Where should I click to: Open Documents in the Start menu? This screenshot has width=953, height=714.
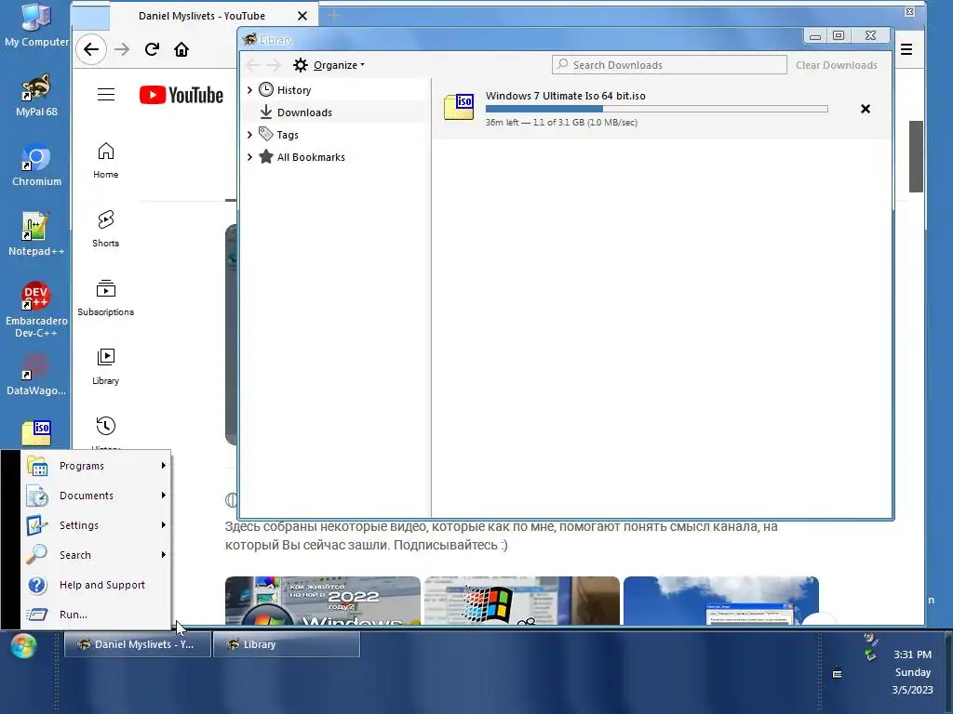(96, 496)
